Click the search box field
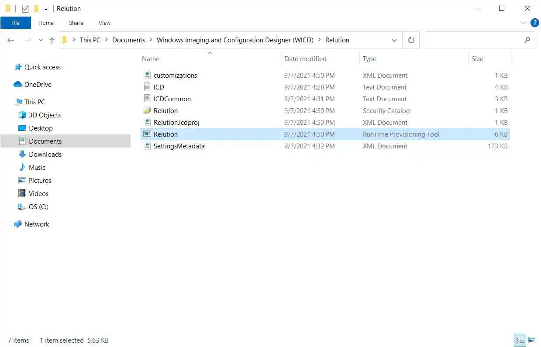Image resolution: width=541 pixels, height=347 pixels. point(474,40)
